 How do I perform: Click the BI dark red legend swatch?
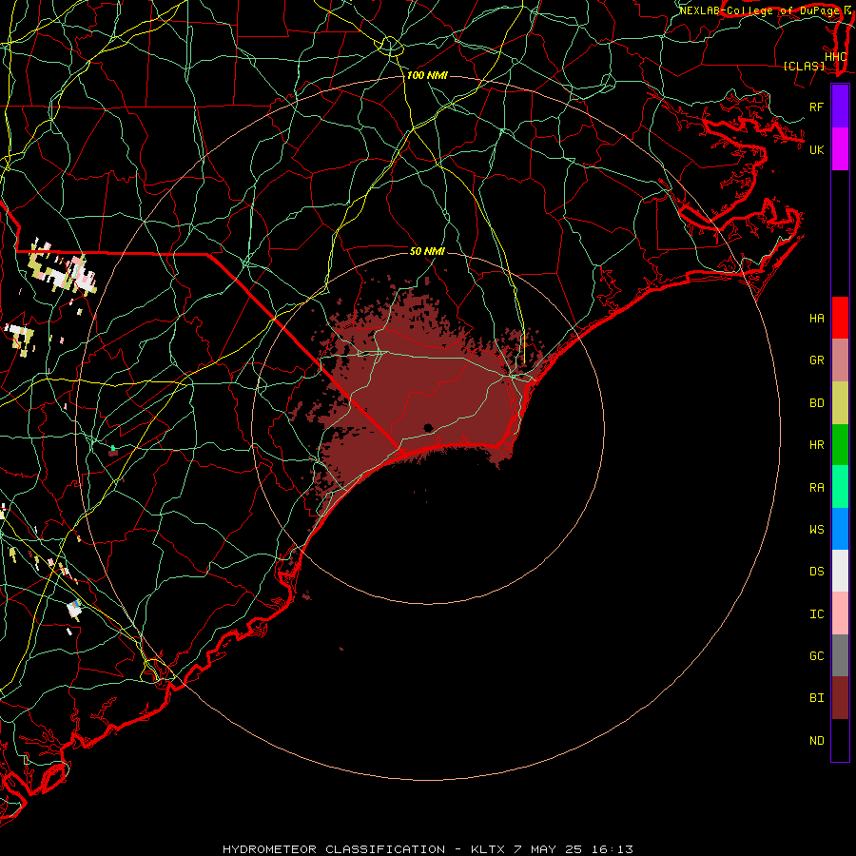point(840,698)
